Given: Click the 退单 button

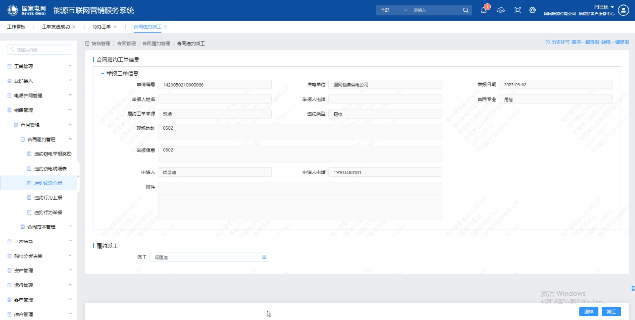Looking at the screenshot, I should click(589, 312).
